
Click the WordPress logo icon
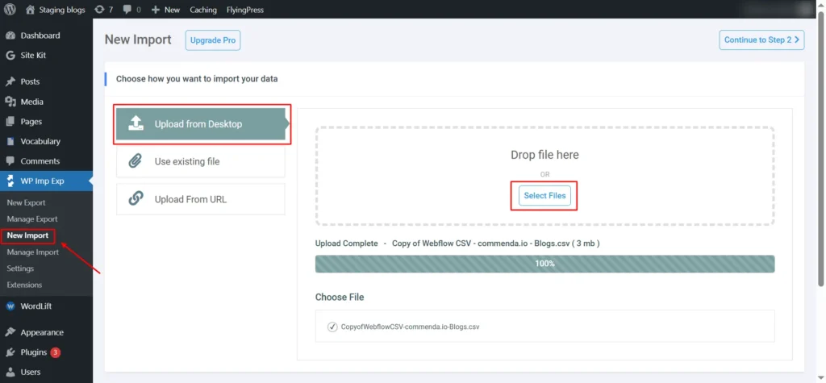pyautogui.click(x=10, y=10)
